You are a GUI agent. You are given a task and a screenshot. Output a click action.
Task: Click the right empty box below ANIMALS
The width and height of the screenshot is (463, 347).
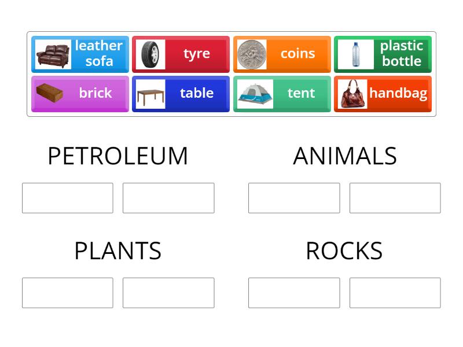tap(395, 198)
